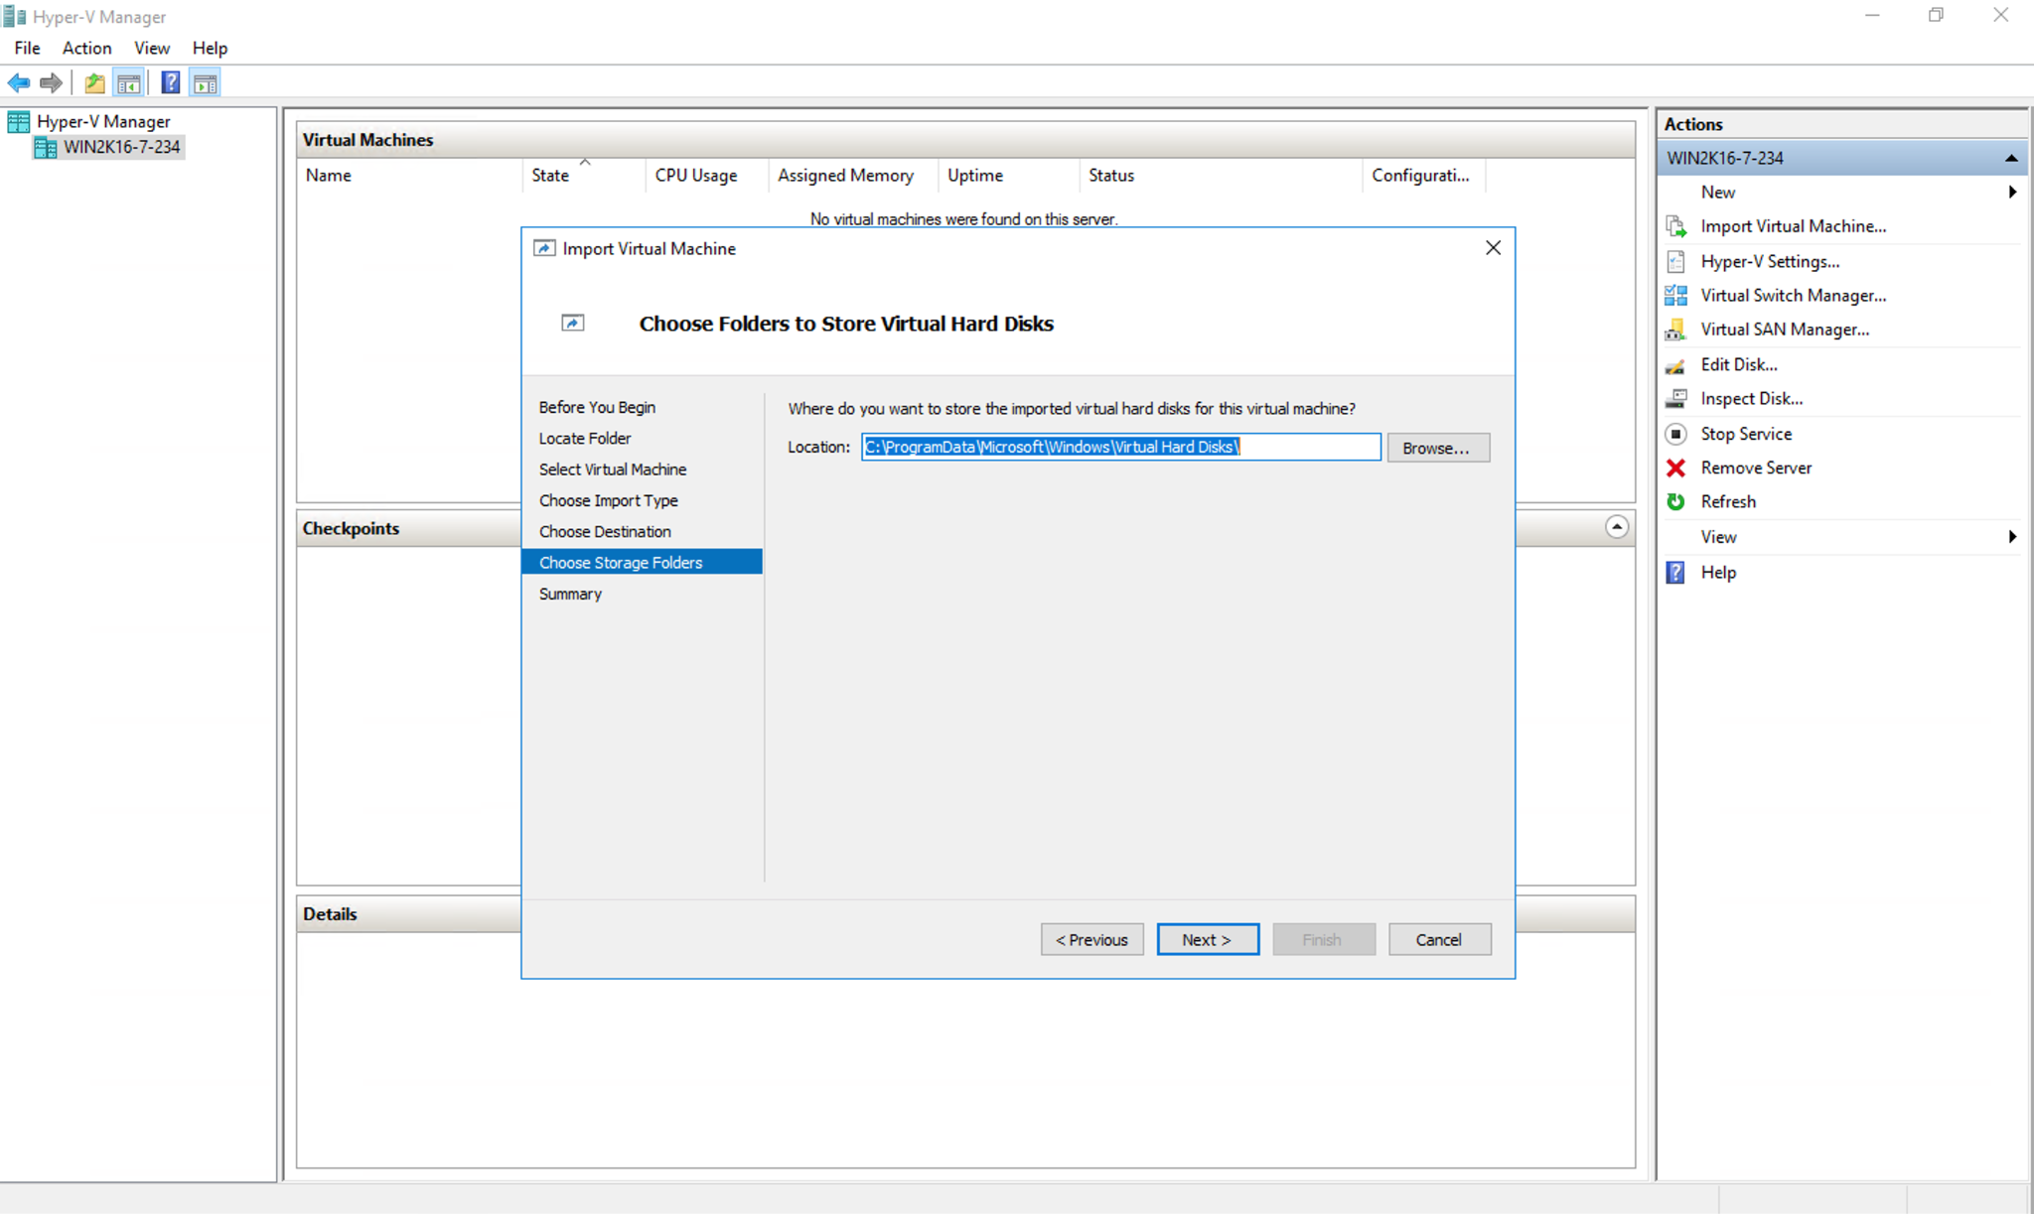2034x1214 pixels.
Task: Click the red Remove Server X icon
Action: (x=1676, y=468)
